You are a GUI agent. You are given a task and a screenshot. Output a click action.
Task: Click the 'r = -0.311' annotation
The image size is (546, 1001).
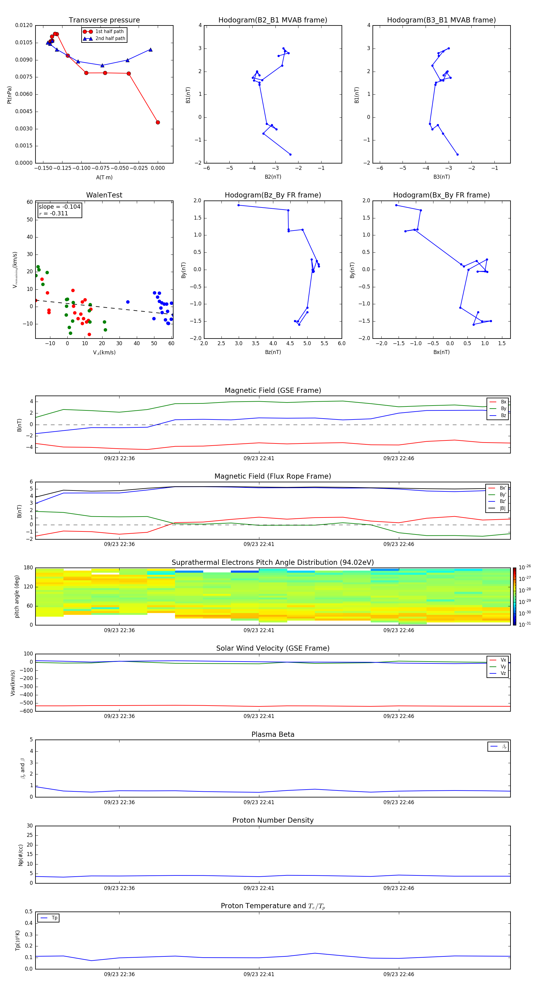54,213
